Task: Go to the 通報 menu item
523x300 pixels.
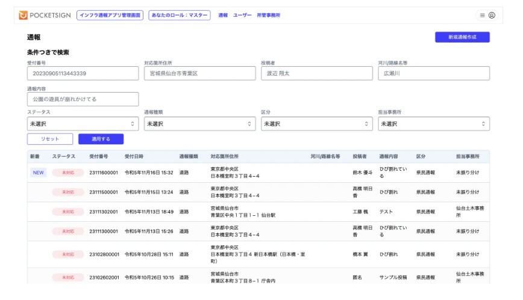Action: coord(223,15)
